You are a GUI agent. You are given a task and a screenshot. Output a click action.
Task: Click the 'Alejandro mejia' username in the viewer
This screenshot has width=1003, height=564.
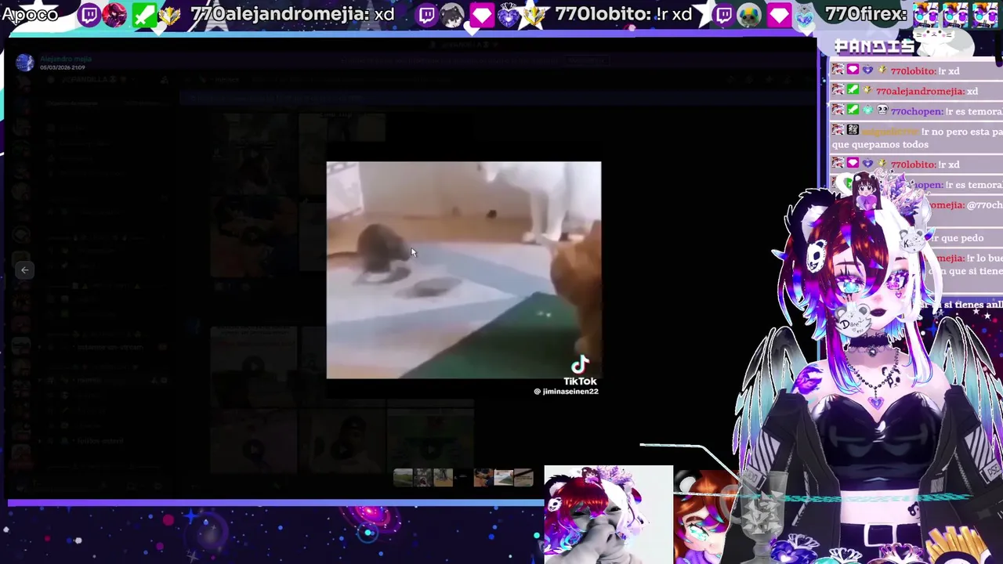pos(66,59)
